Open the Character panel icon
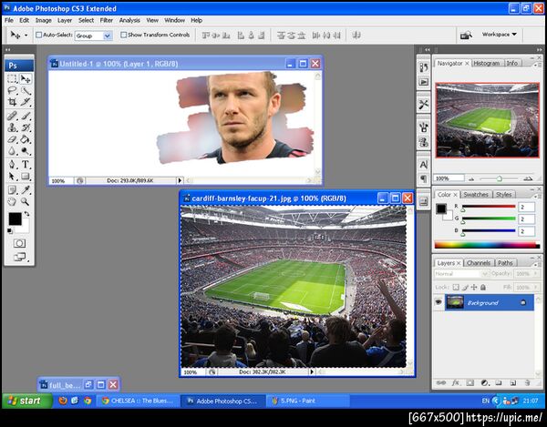 click(x=424, y=165)
